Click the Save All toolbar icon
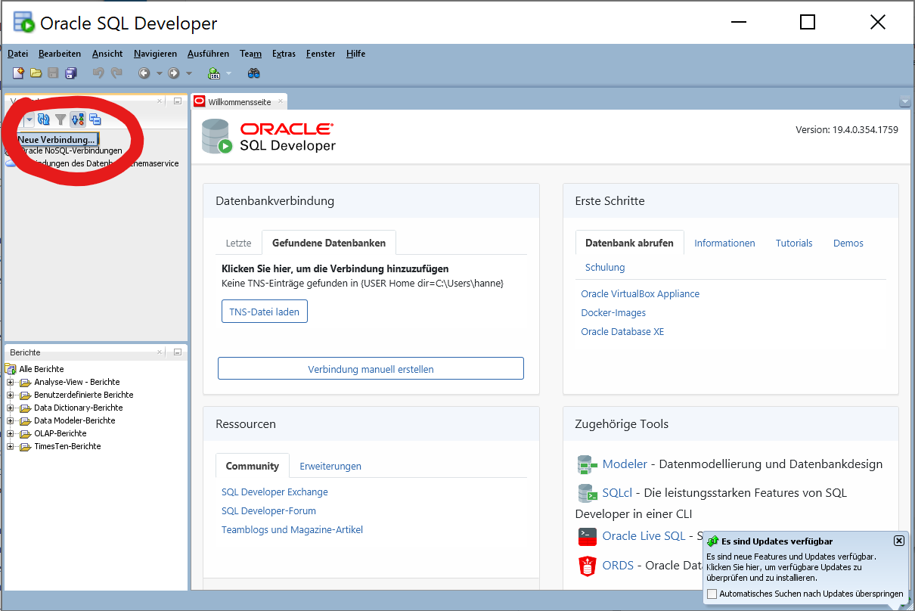The image size is (915, 611). pyautogui.click(x=70, y=73)
